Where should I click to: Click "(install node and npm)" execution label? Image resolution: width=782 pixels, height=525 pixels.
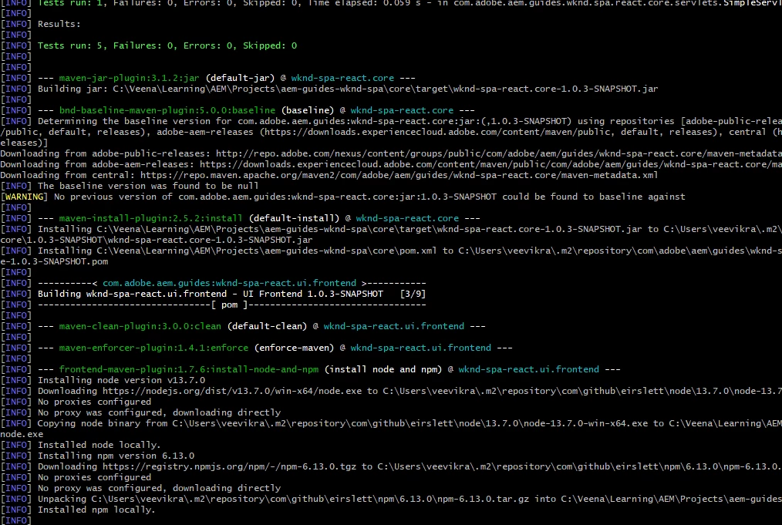coord(383,369)
